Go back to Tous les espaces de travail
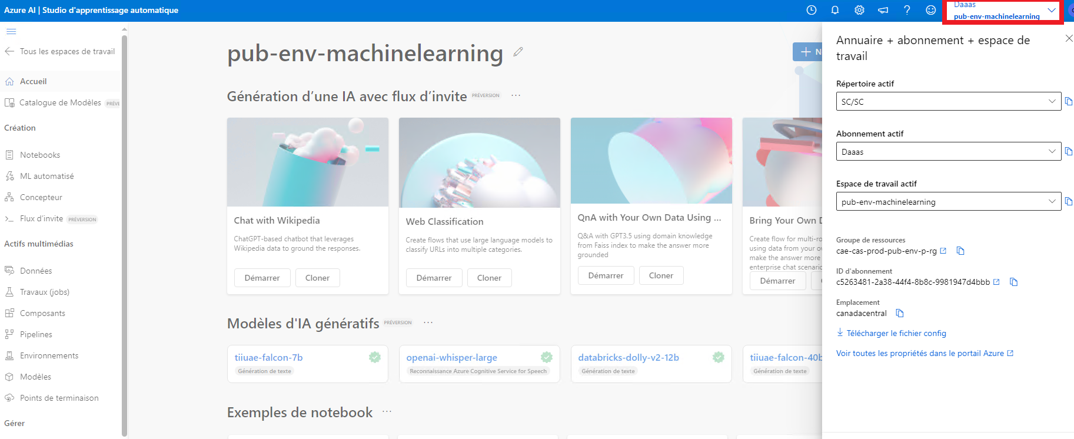The width and height of the screenshot is (1074, 439). 60,51
